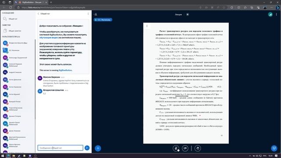Open a new browser tab
Screen dimensions: 281x158
click(x=51, y=2)
